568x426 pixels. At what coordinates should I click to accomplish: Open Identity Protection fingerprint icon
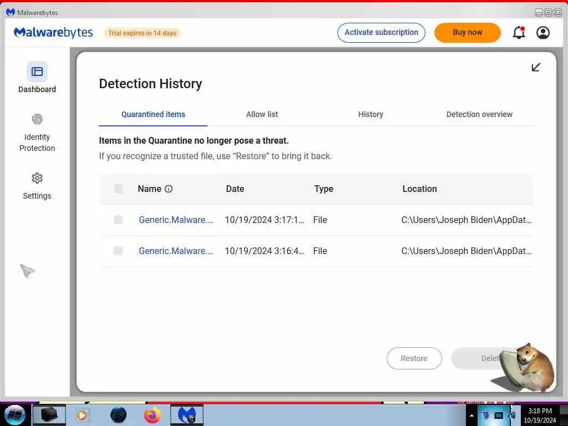[x=37, y=119]
